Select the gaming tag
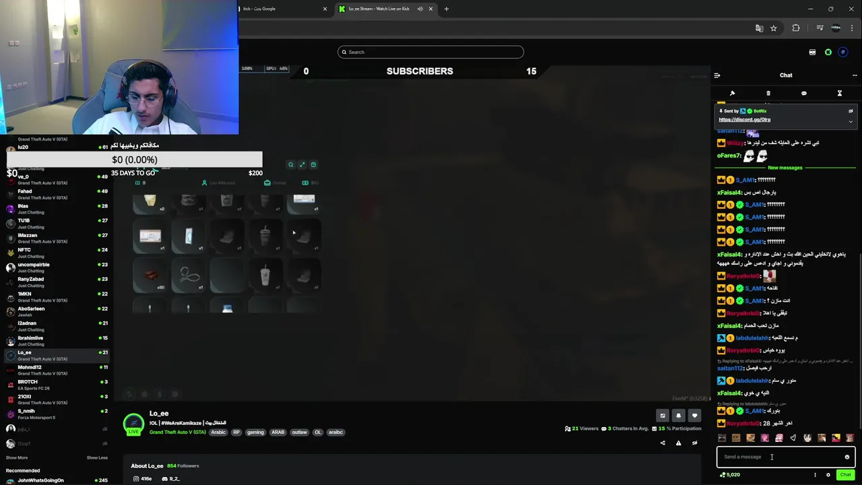Viewport: 862px width, 485px height. click(255, 432)
